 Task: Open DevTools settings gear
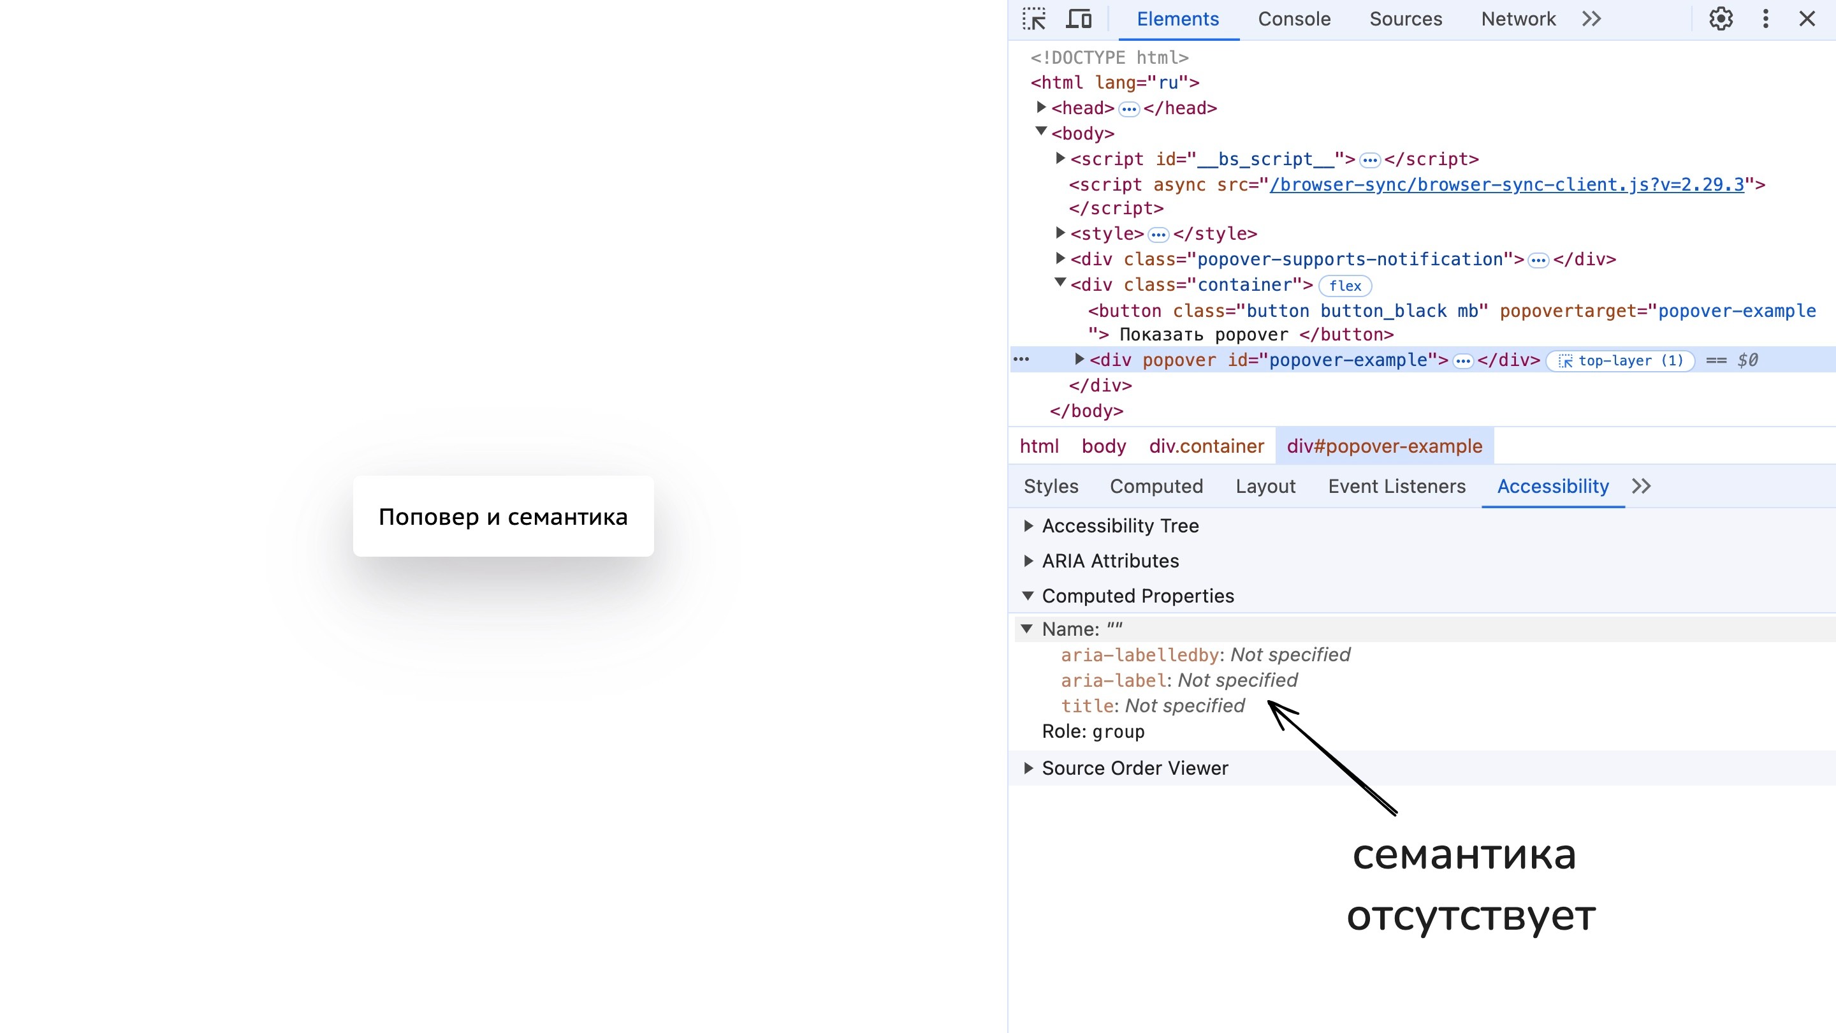point(1721,19)
